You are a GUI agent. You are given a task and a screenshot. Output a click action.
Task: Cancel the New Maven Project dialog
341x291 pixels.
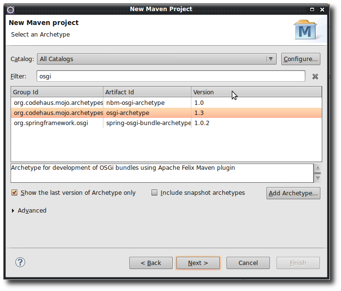248,263
